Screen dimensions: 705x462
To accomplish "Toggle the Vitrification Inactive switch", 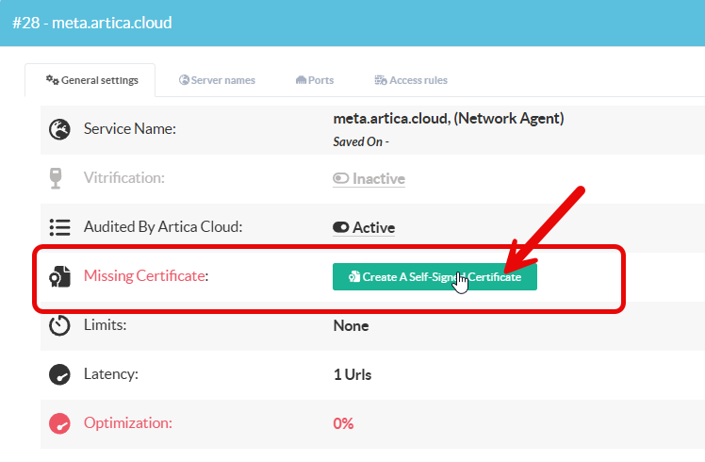I will (x=340, y=178).
